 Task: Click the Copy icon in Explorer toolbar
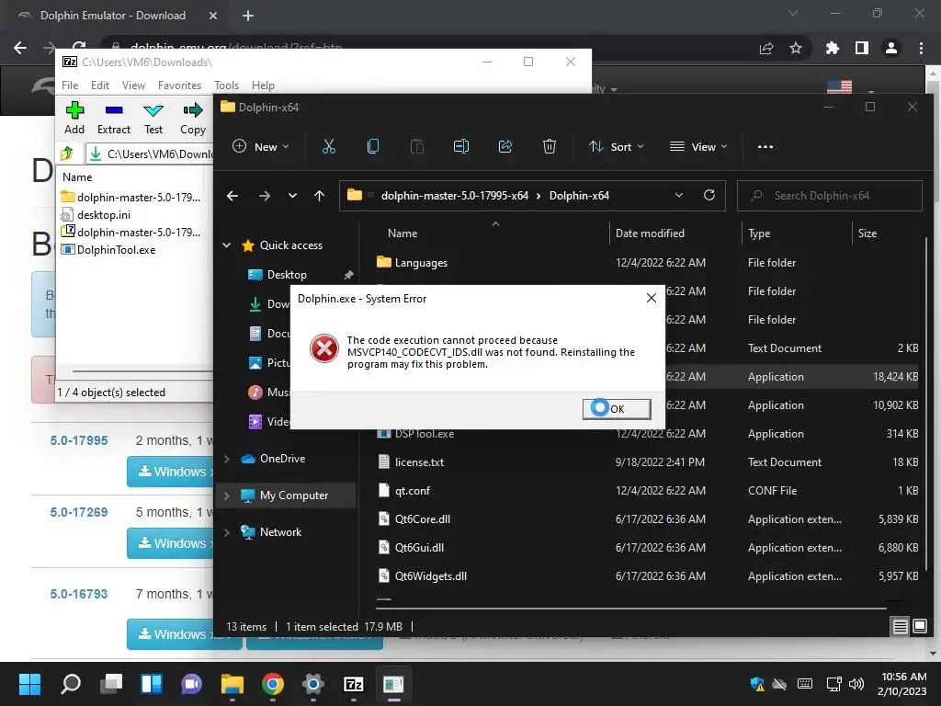coord(373,146)
